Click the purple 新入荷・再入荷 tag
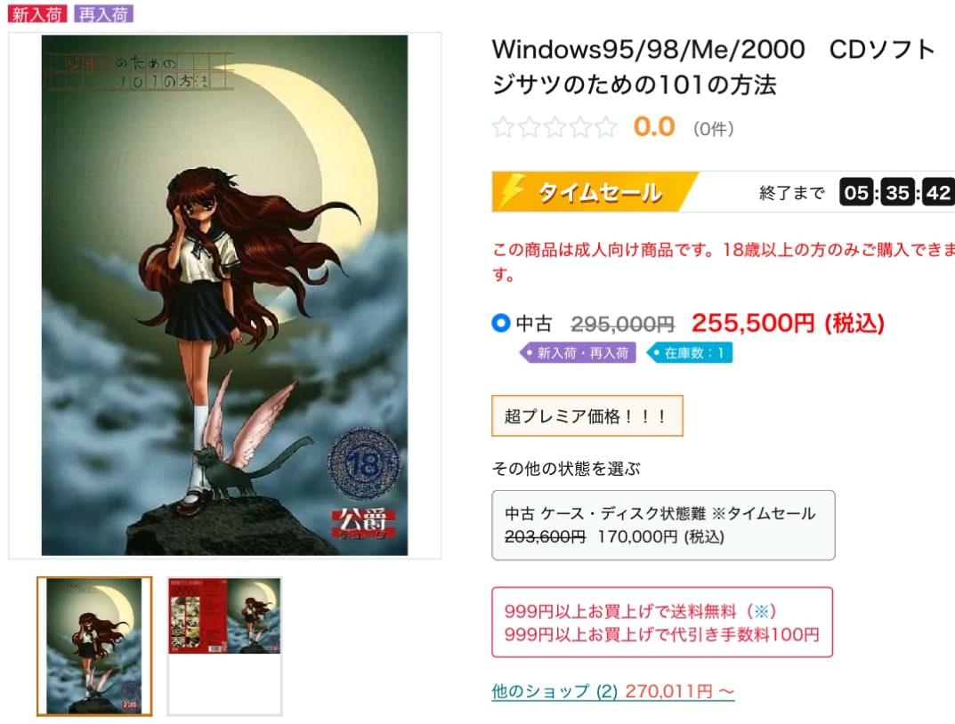This screenshot has height=724, width=955. pyautogui.click(x=578, y=353)
